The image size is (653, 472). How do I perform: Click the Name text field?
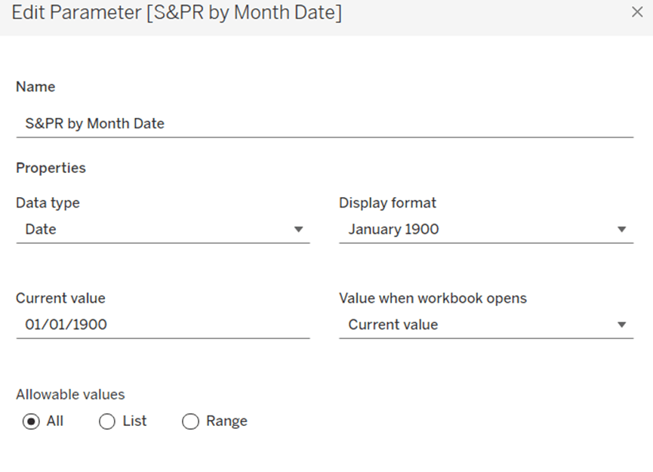click(x=325, y=124)
